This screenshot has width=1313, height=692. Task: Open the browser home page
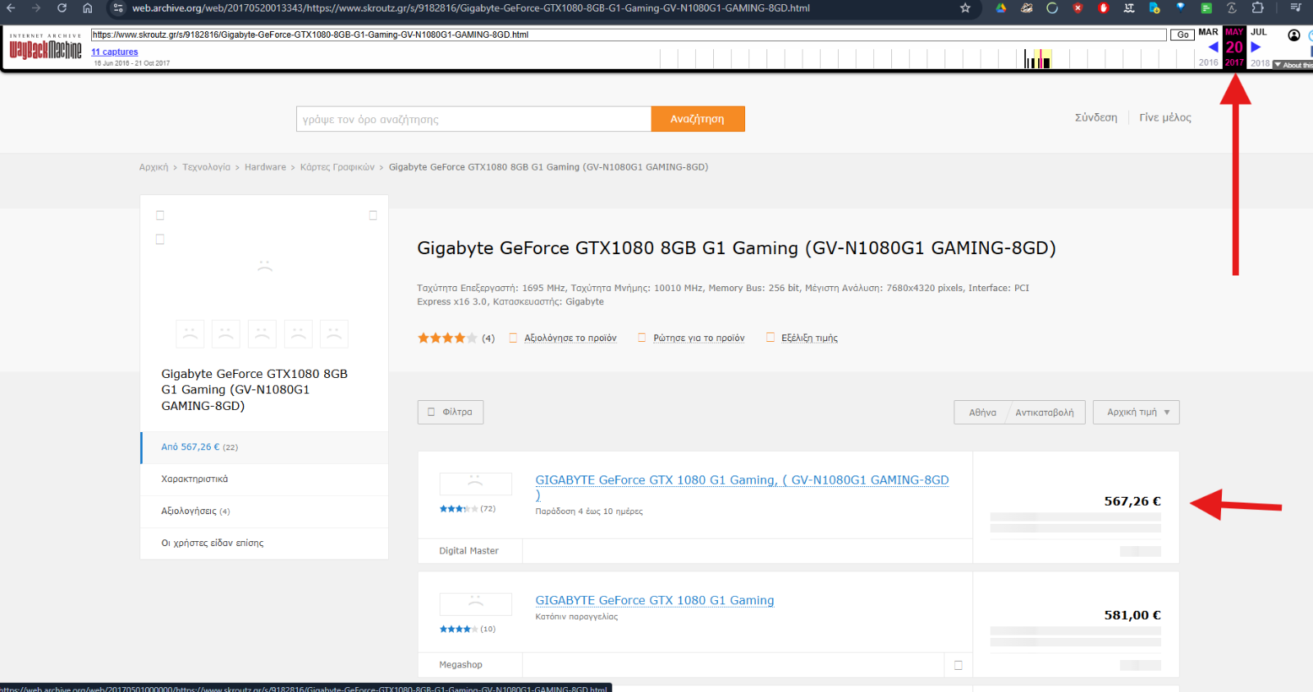pyautogui.click(x=88, y=8)
